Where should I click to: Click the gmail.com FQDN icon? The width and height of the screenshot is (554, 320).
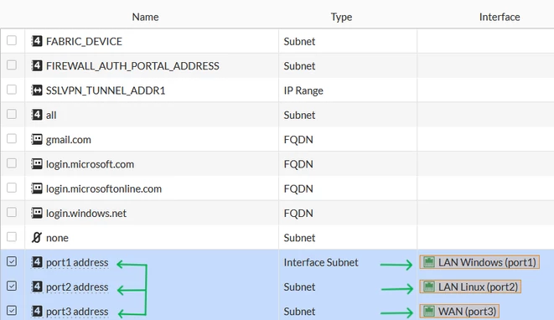(x=37, y=139)
